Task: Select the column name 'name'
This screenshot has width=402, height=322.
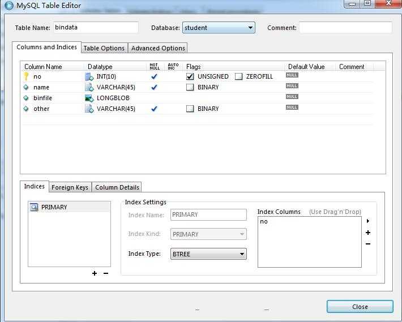Action: click(41, 87)
